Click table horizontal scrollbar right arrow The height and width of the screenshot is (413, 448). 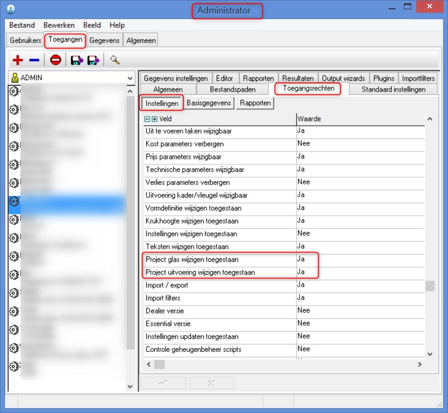click(420, 365)
